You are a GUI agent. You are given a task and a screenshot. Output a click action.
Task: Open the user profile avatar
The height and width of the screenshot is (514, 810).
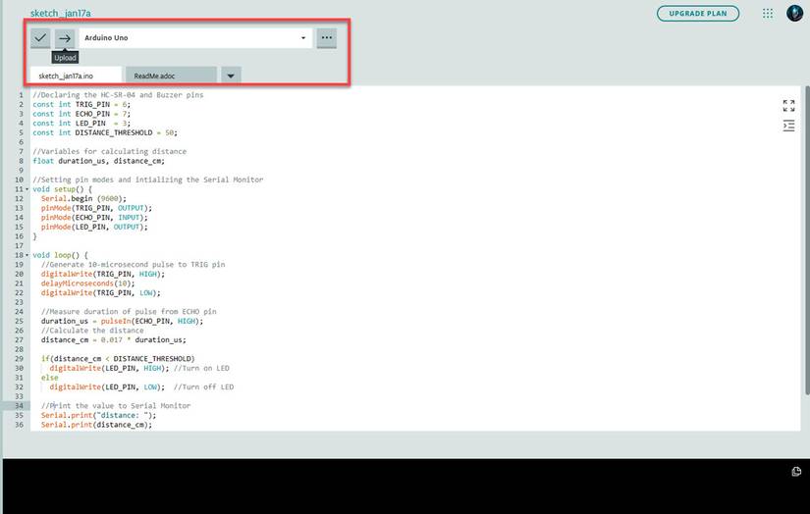click(794, 13)
